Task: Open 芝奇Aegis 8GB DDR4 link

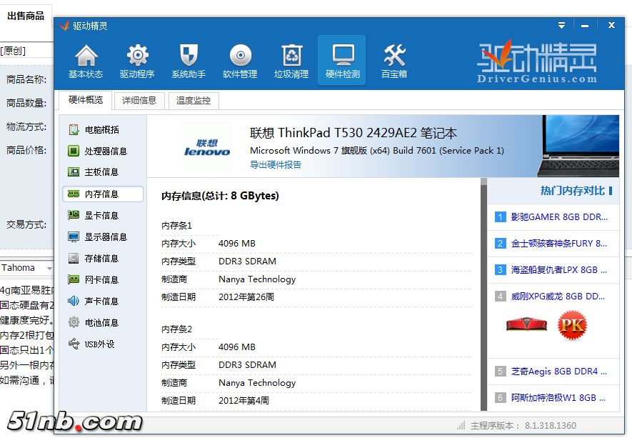Action: (559, 372)
